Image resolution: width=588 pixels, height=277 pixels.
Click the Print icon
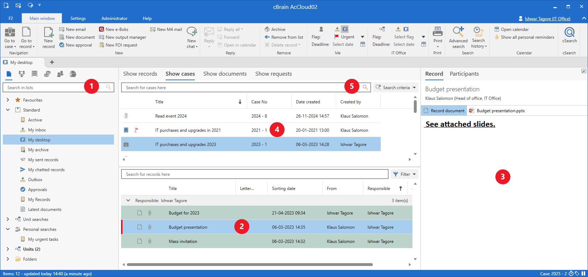coord(438,33)
